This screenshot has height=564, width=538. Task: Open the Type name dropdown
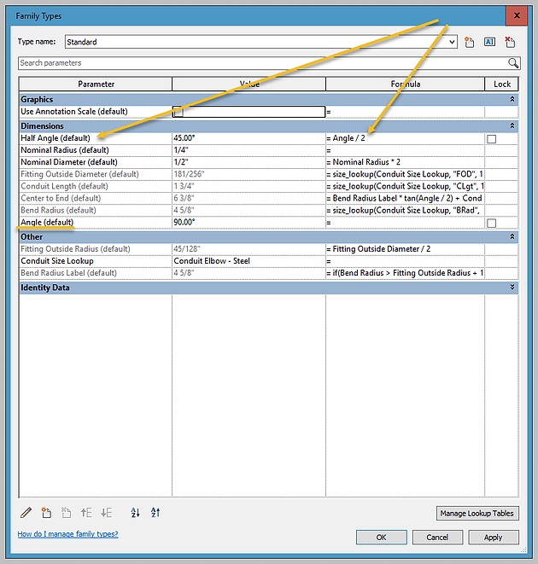(x=452, y=42)
